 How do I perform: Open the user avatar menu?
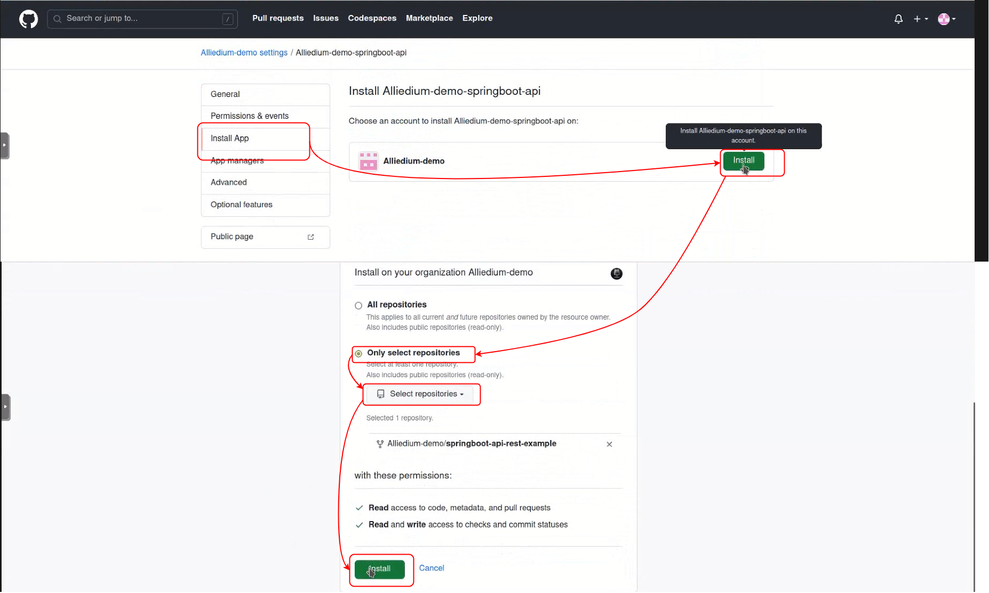point(947,19)
